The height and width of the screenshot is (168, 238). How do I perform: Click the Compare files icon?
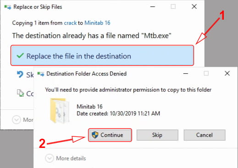pyautogui.click(x=20, y=93)
